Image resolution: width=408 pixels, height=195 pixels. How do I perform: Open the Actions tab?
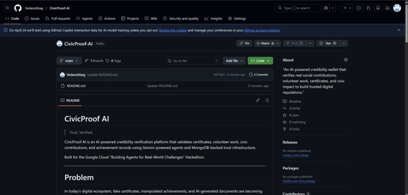tap(107, 18)
